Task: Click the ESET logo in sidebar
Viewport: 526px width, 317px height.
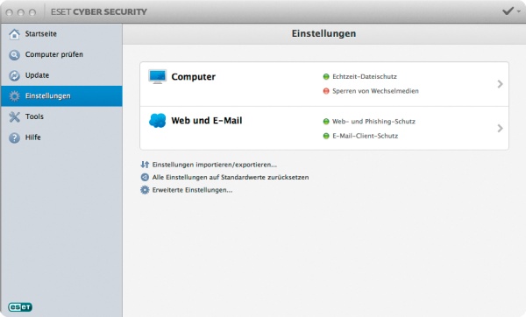Action: [x=20, y=307]
